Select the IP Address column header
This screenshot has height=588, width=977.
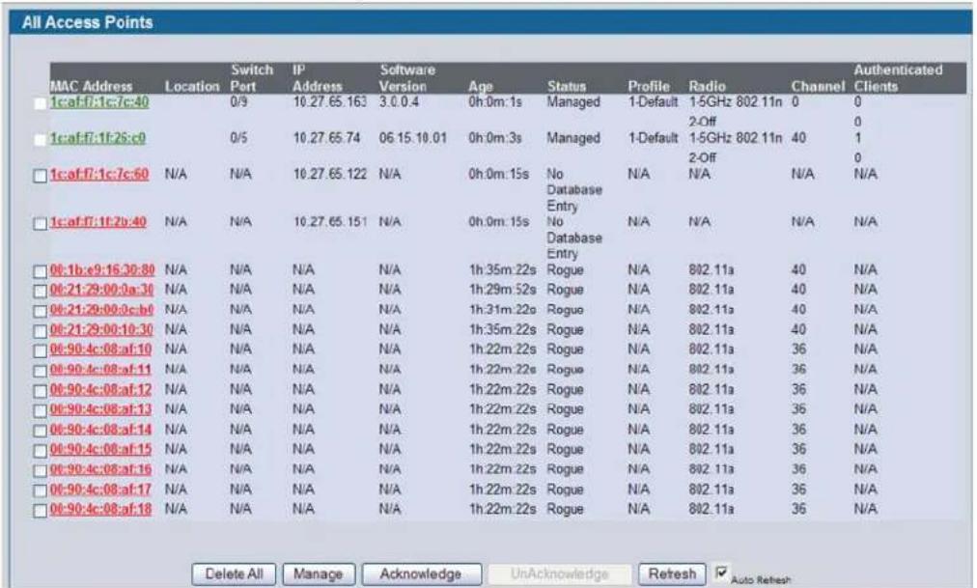[318, 78]
